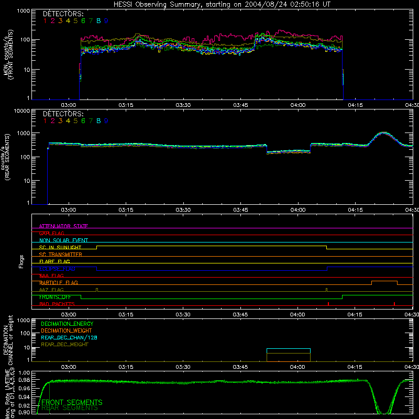Screen dimensions: 419x419
Task: Click detector 9 legend number in front segments plot
Action: point(106,21)
